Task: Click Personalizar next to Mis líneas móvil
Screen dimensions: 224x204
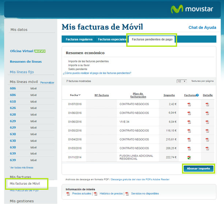Action: coord(47,82)
